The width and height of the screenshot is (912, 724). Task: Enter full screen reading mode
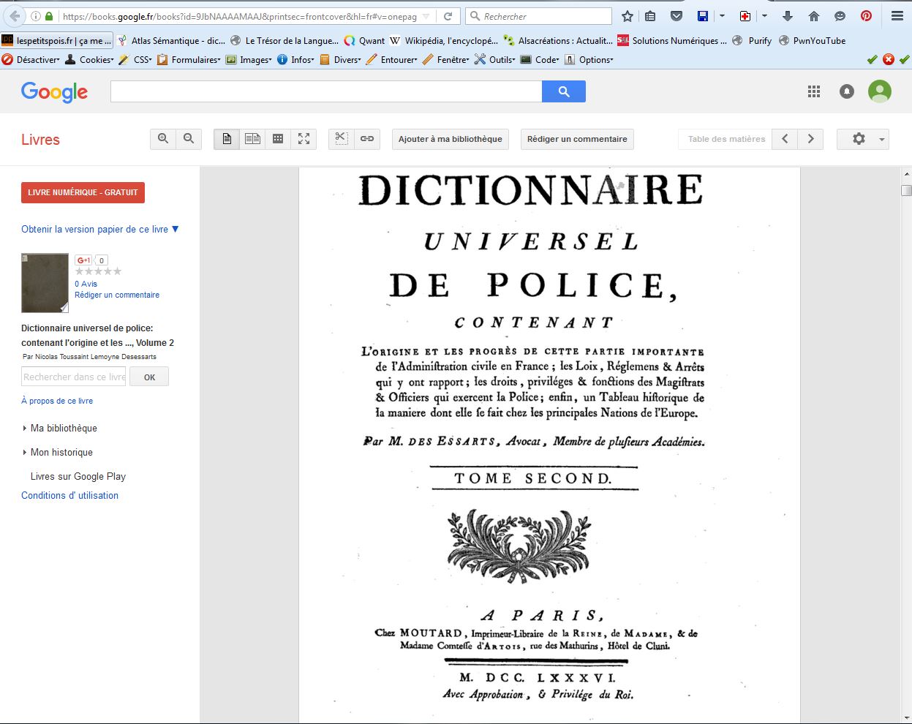click(304, 139)
